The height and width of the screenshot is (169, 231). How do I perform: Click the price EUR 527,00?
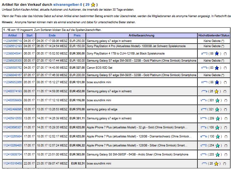(x=77, y=68)
